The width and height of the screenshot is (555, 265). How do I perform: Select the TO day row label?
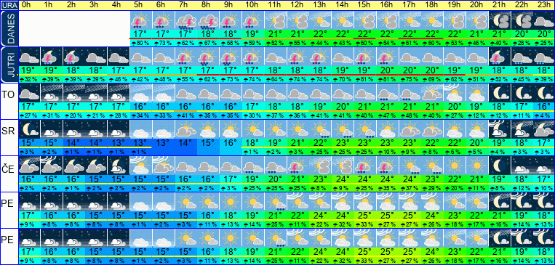coord(7,94)
